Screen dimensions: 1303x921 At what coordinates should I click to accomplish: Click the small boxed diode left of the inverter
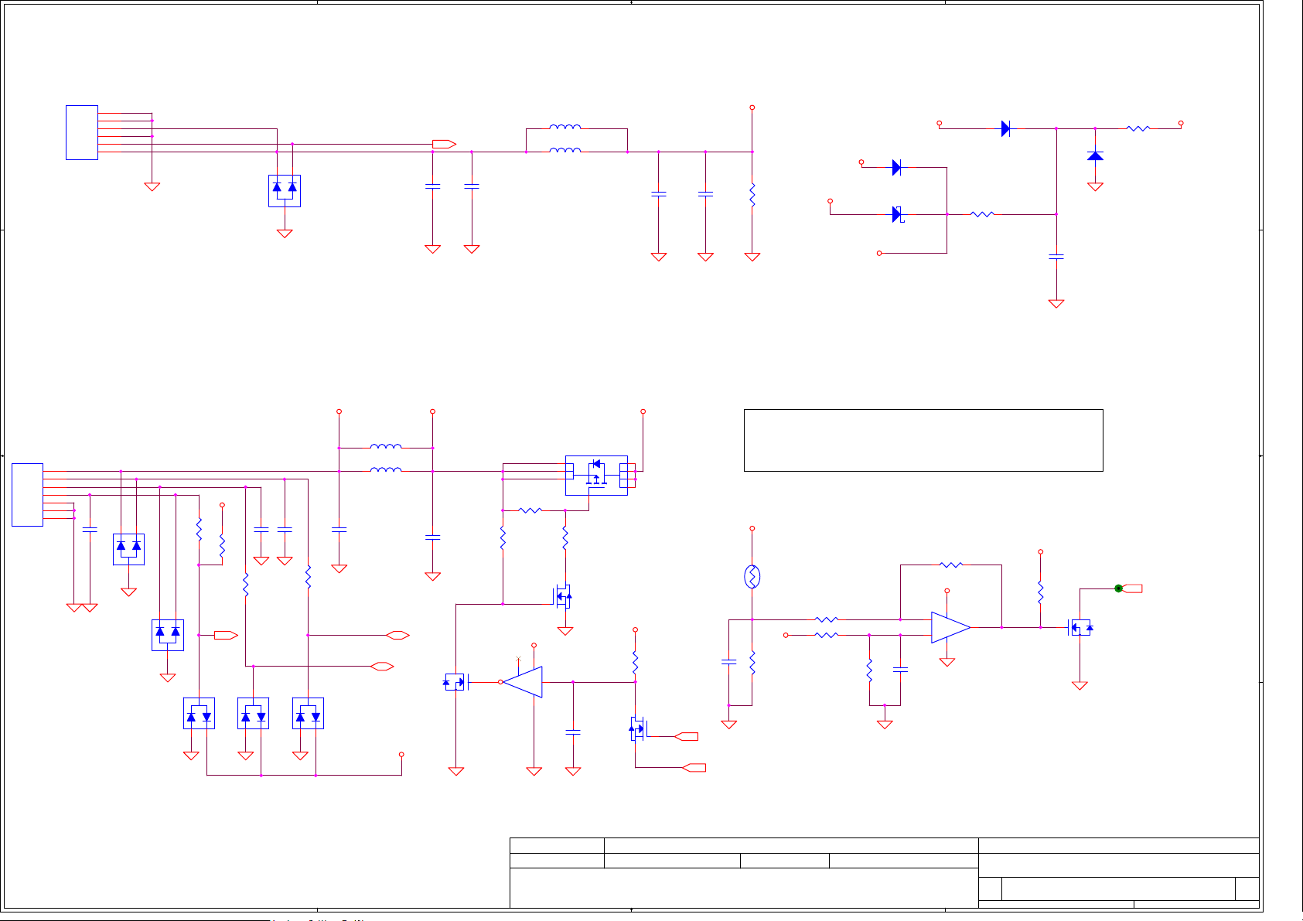coord(455,682)
